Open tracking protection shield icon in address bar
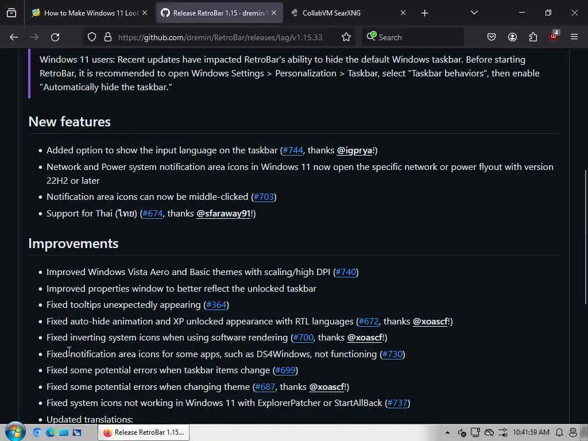 tap(92, 37)
